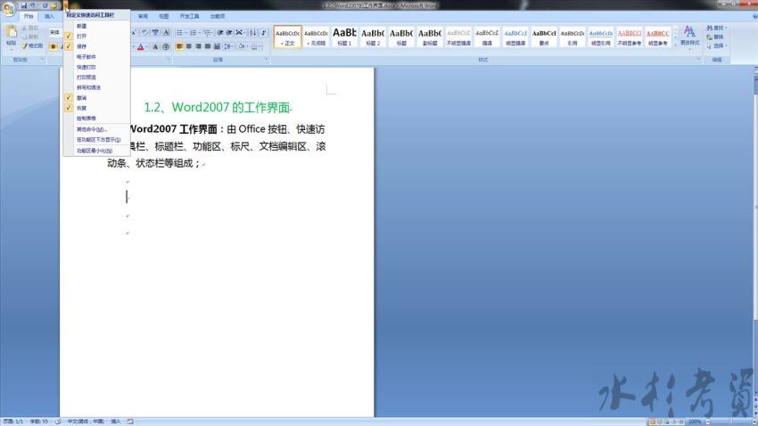Uncheck 打开 (Open) in customize menu
758x426 pixels.
96,37
